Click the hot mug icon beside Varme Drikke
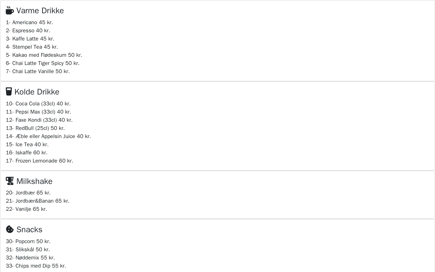 [10, 11]
